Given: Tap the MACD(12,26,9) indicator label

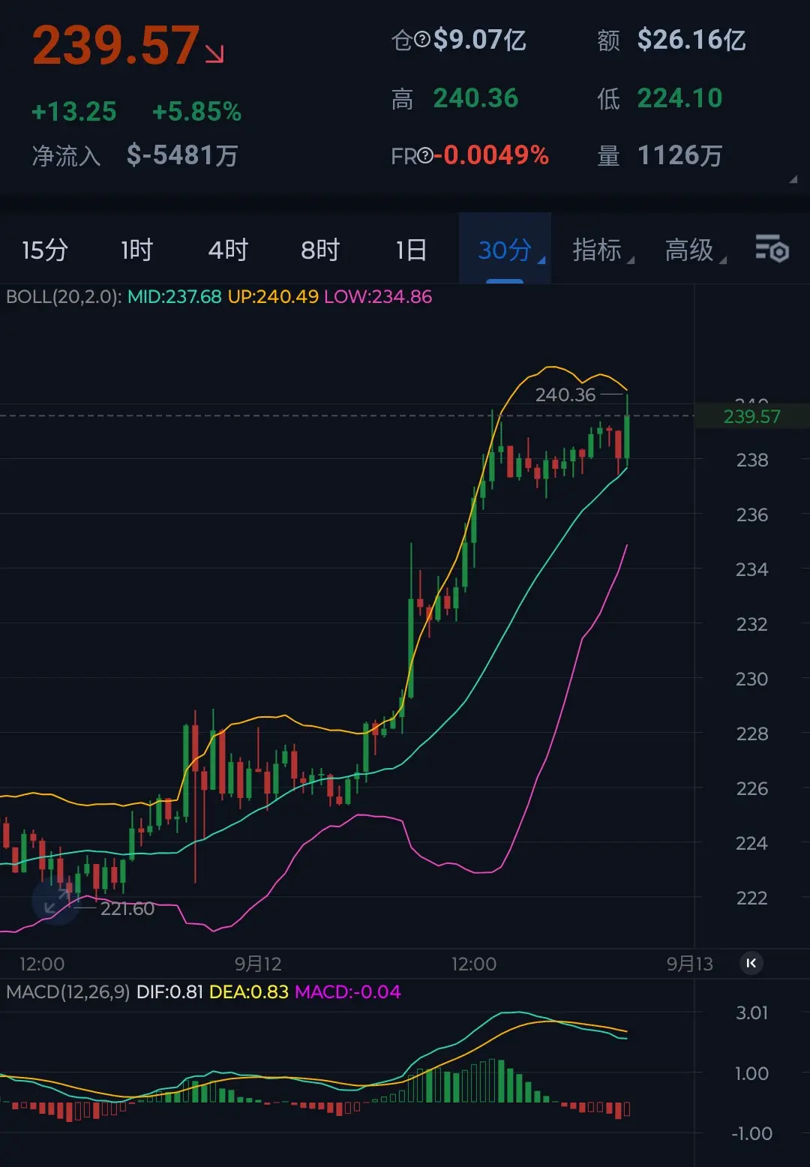Looking at the screenshot, I should [x=67, y=991].
